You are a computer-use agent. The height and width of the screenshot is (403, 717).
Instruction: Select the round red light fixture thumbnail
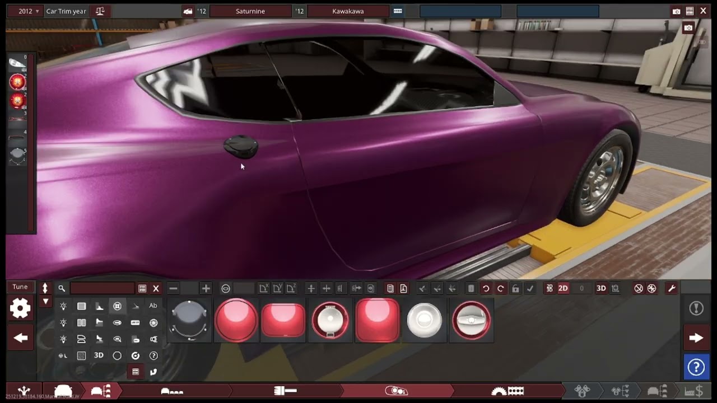pos(236,320)
